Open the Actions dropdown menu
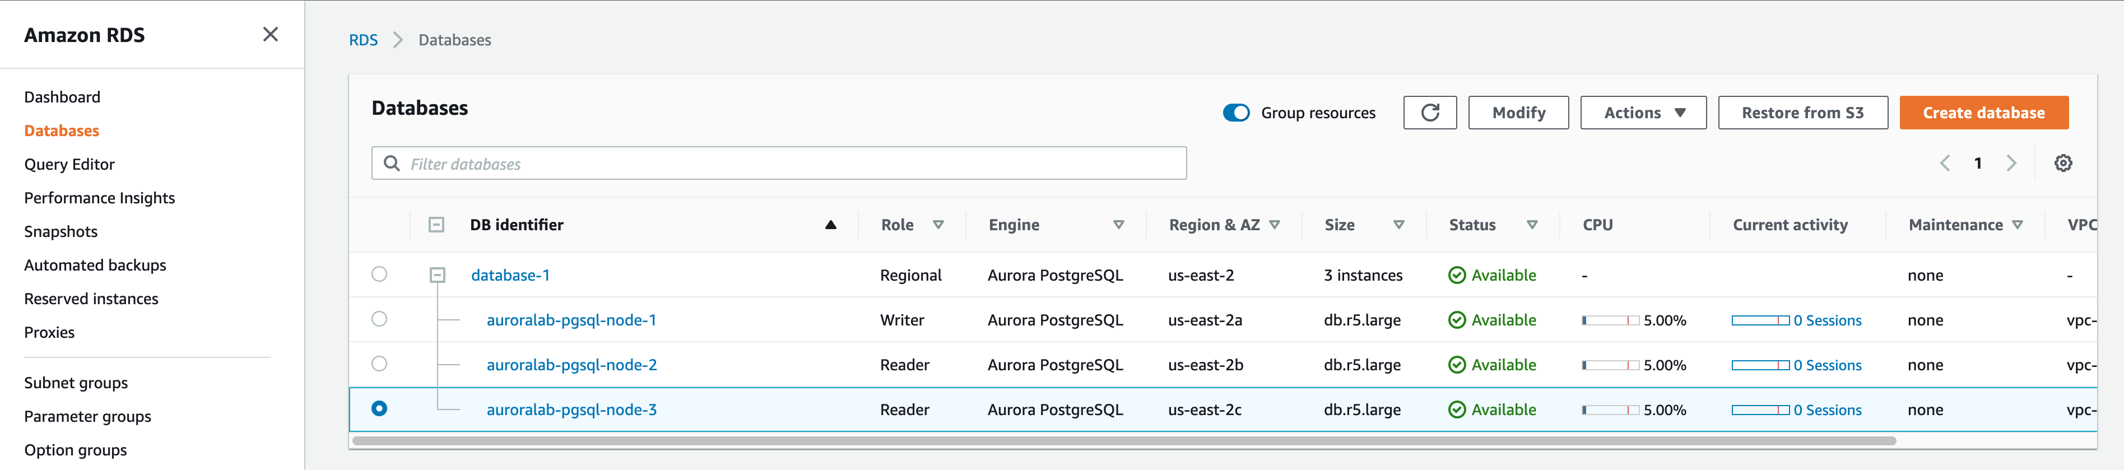The width and height of the screenshot is (2124, 470). (1643, 113)
